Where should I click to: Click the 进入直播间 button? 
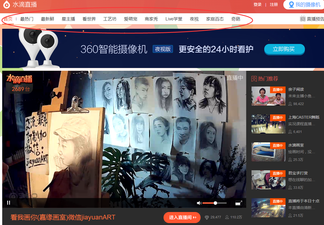(x=182, y=217)
